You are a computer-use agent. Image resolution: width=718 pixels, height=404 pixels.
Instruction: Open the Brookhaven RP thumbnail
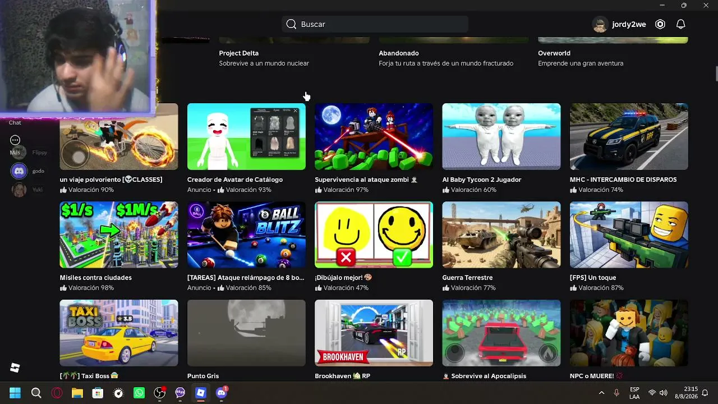tap(374, 333)
